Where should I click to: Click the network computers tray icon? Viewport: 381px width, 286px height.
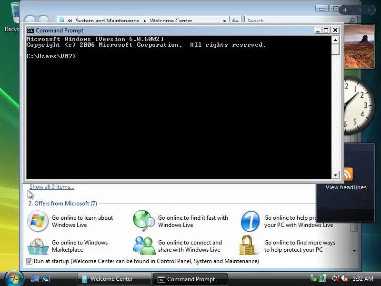[322, 278]
